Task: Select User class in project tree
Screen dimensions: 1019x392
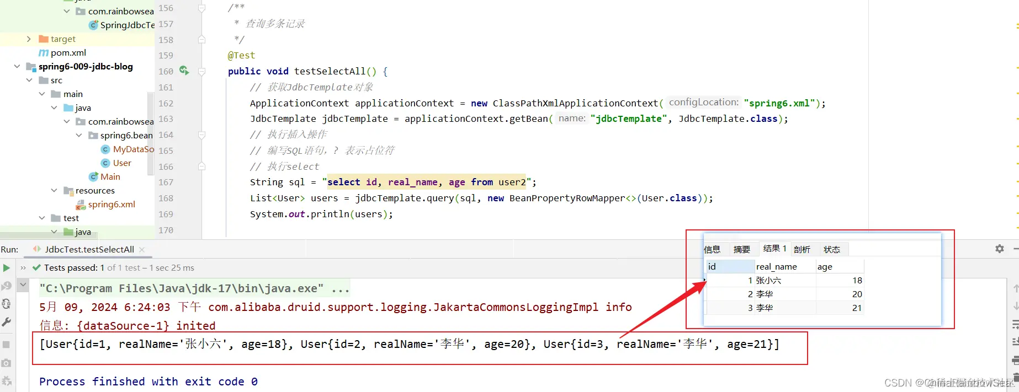Action: tap(122, 163)
